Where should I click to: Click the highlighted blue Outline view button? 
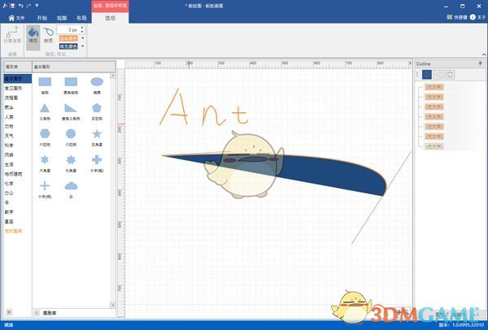pos(427,75)
